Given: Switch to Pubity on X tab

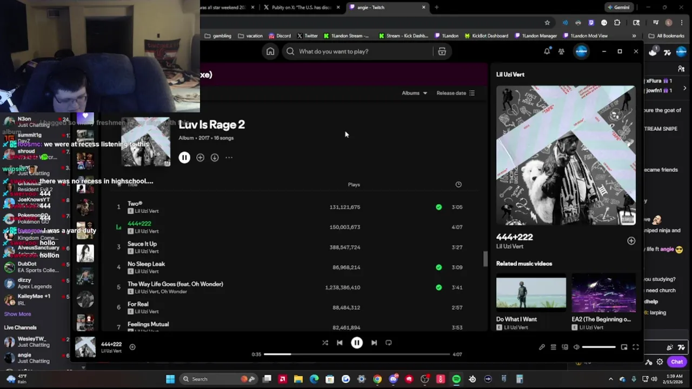Looking at the screenshot, I should 301,8.
